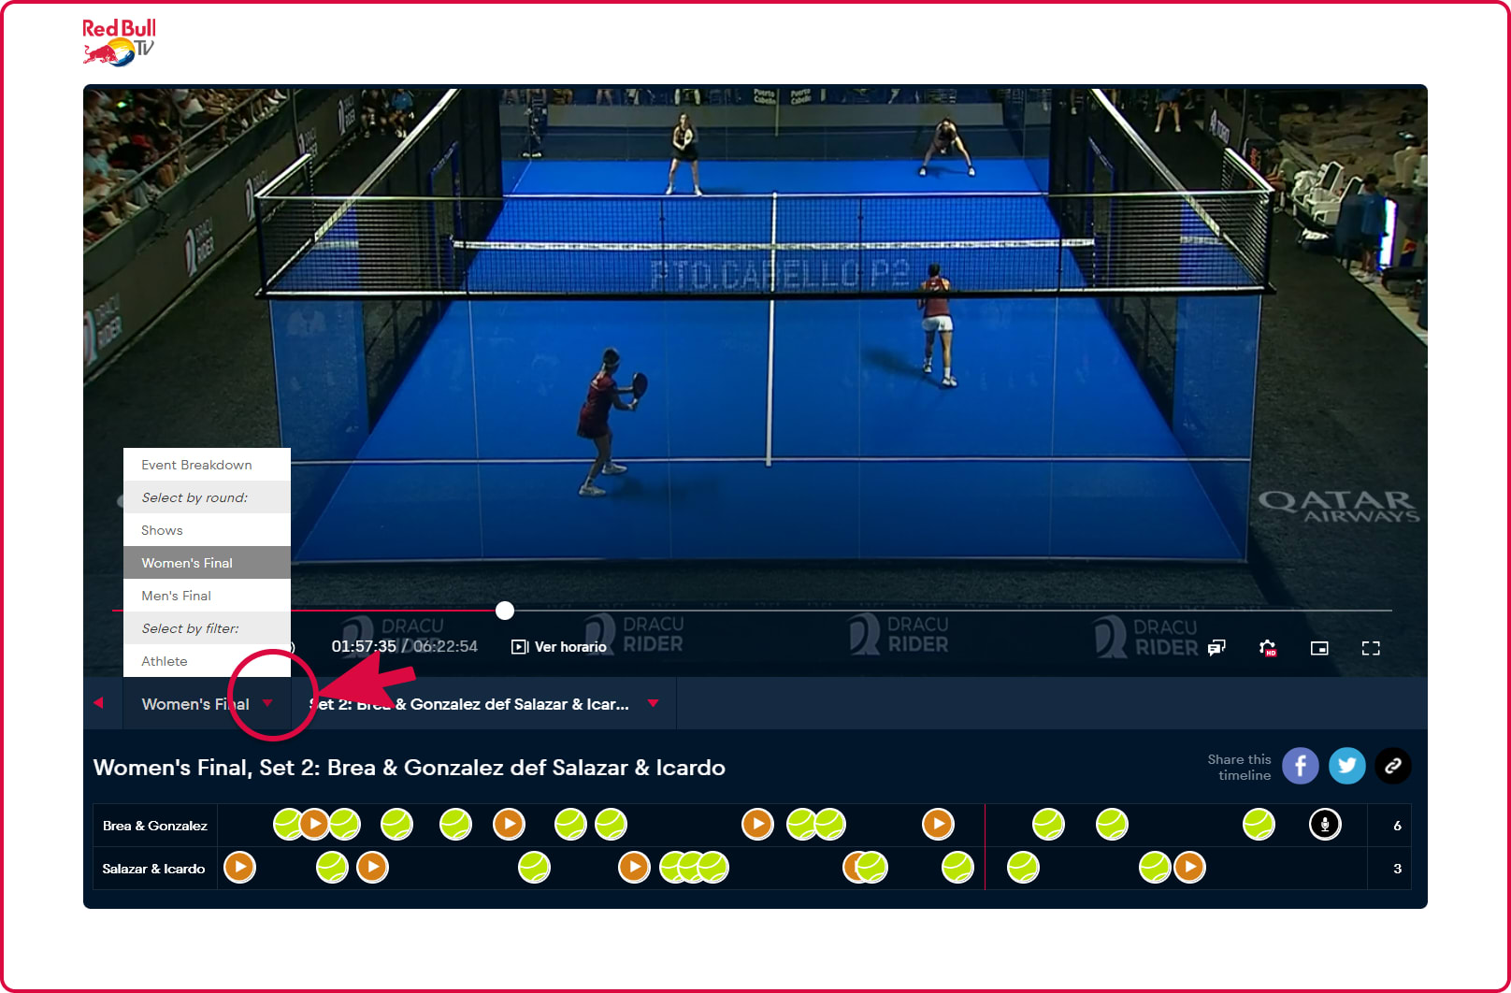Copy the timeline link icon
The image size is (1511, 993).
point(1392,766)
